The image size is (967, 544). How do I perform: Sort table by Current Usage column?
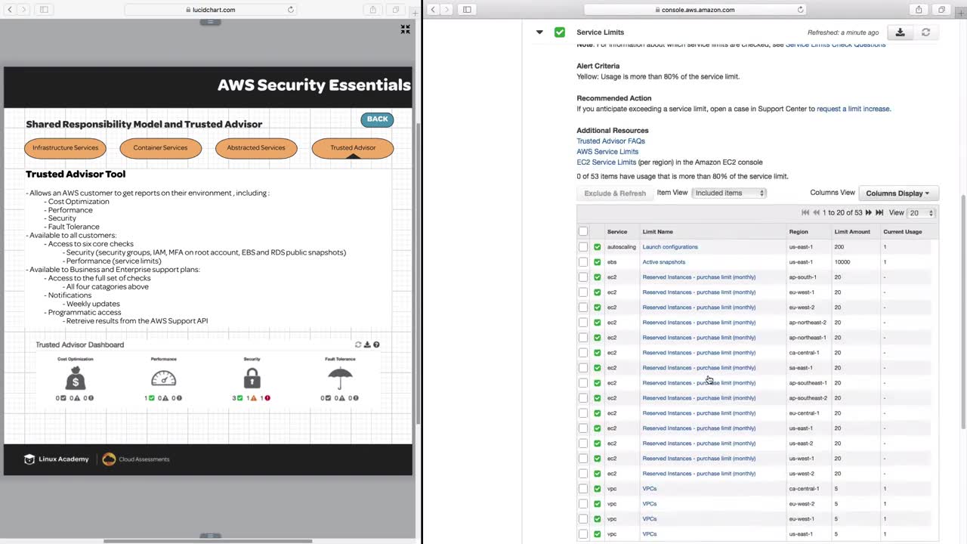click(x=903, y=232)
